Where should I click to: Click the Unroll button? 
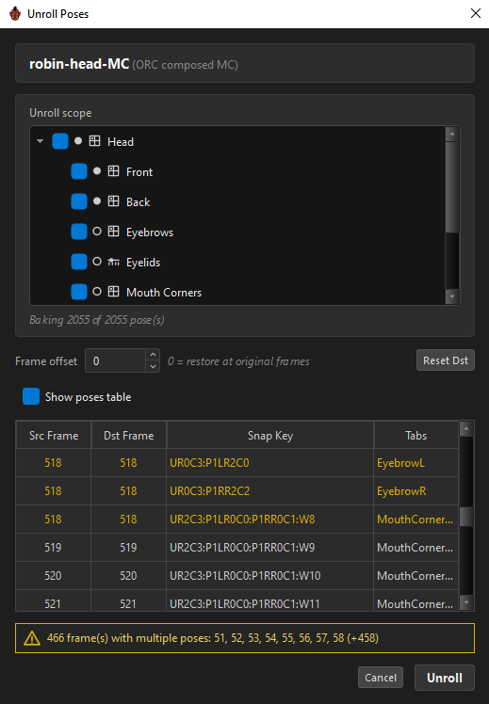point(444,678)
